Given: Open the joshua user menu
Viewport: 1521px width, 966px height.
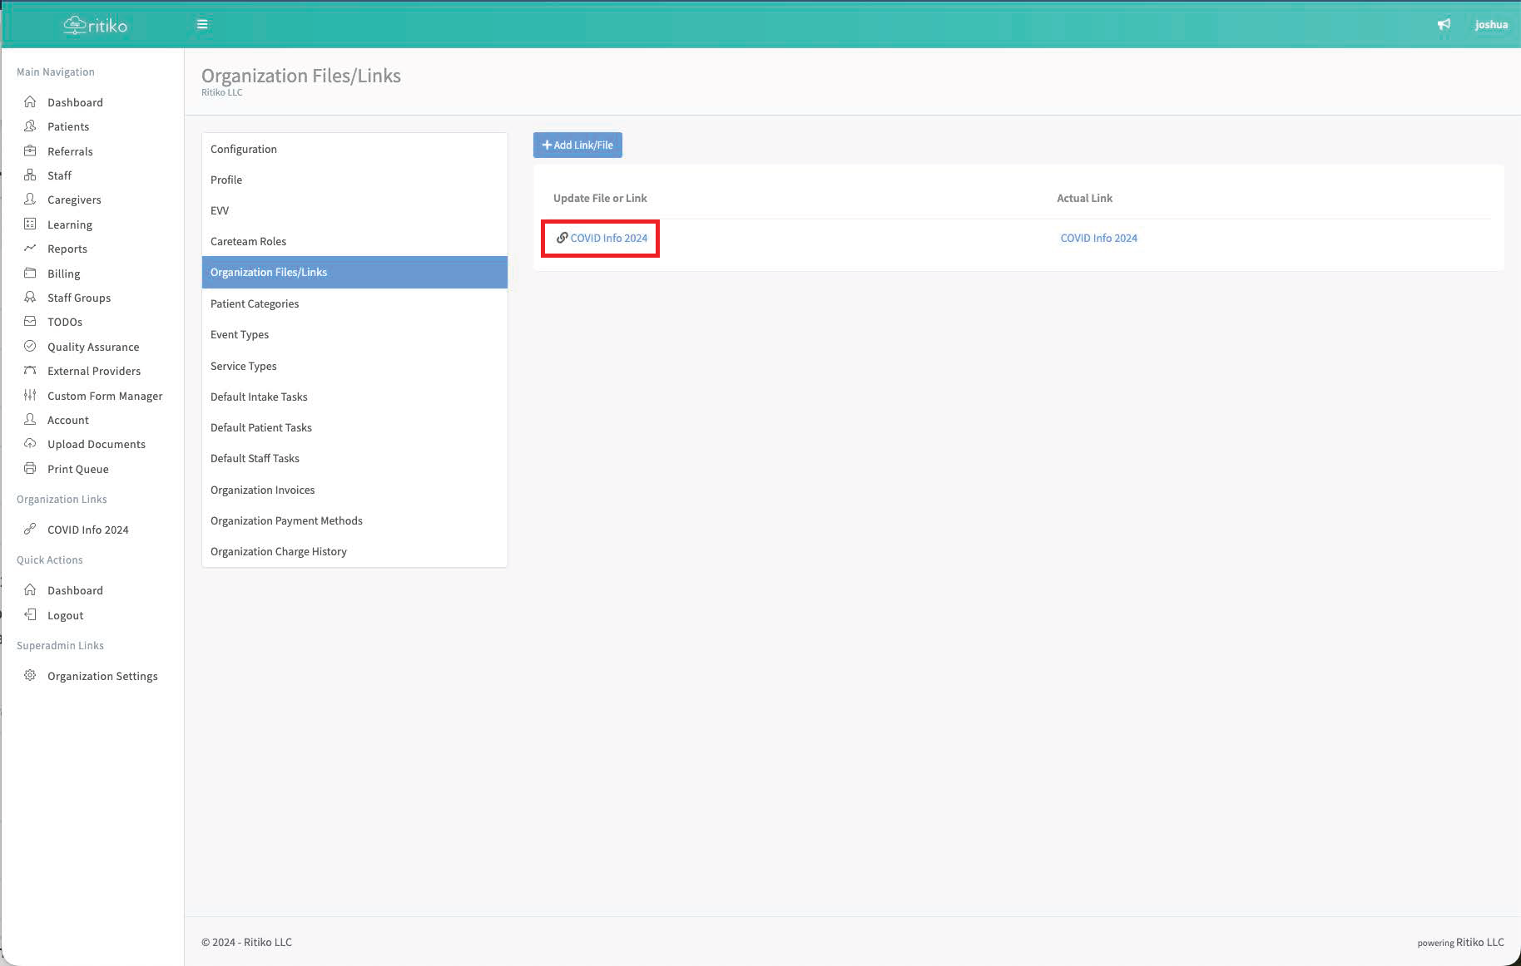Looking at the screenshot, I should [x=1491, y=24].
